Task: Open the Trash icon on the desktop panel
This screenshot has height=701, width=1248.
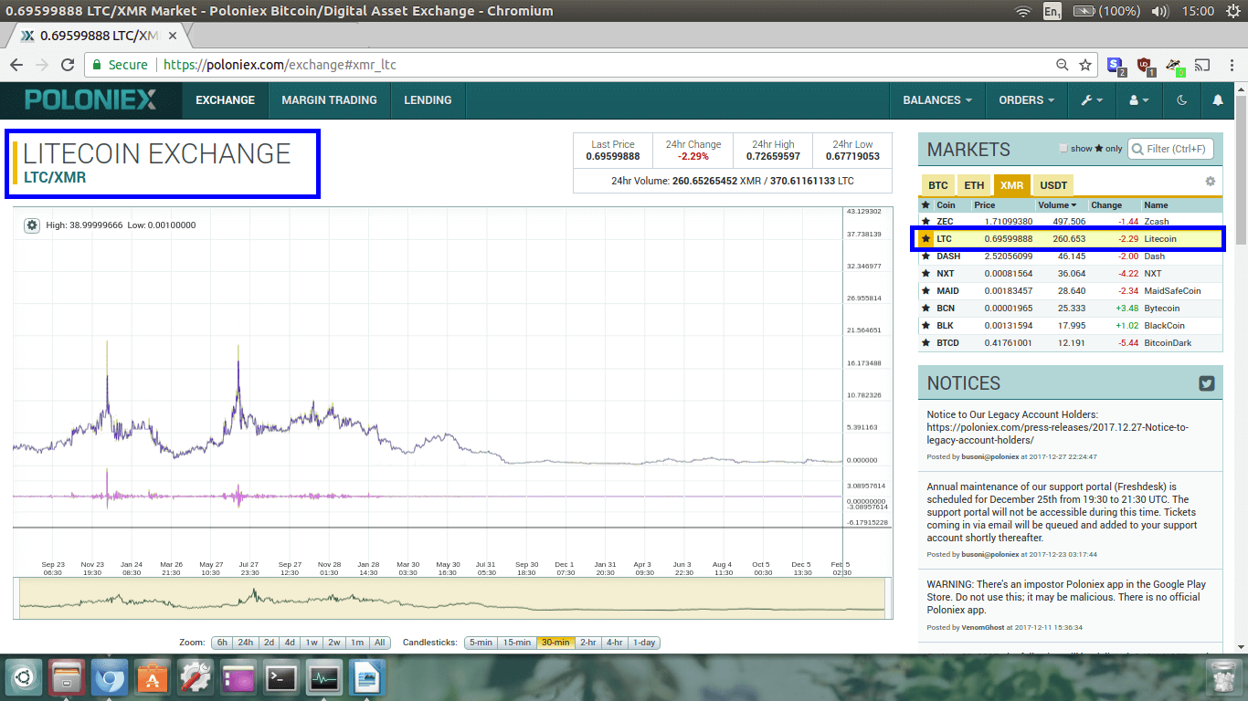Action: [1222, 678]
